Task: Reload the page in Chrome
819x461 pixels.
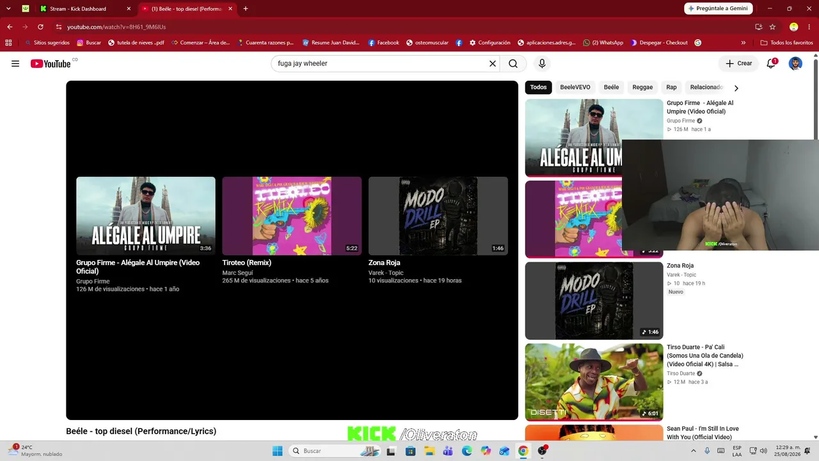Action: 40,27
